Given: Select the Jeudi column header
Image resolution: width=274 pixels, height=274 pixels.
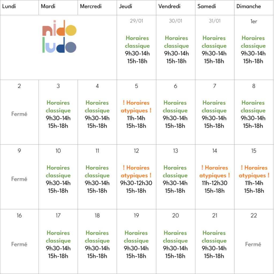Looking at the screenshot, I should (126, 6).
